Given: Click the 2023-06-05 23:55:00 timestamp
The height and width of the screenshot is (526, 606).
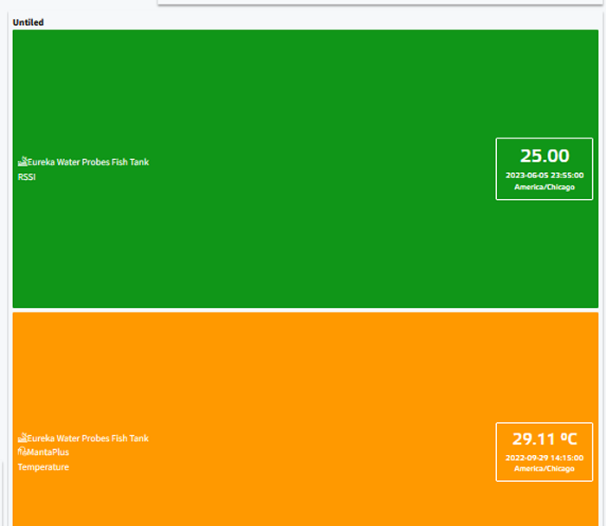Looking at the screenshot, I should click(x=545, y=175).
